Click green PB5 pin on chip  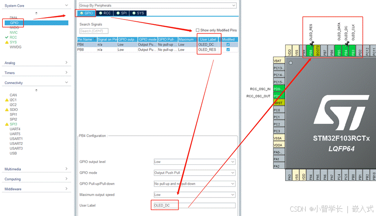[339, 51]
